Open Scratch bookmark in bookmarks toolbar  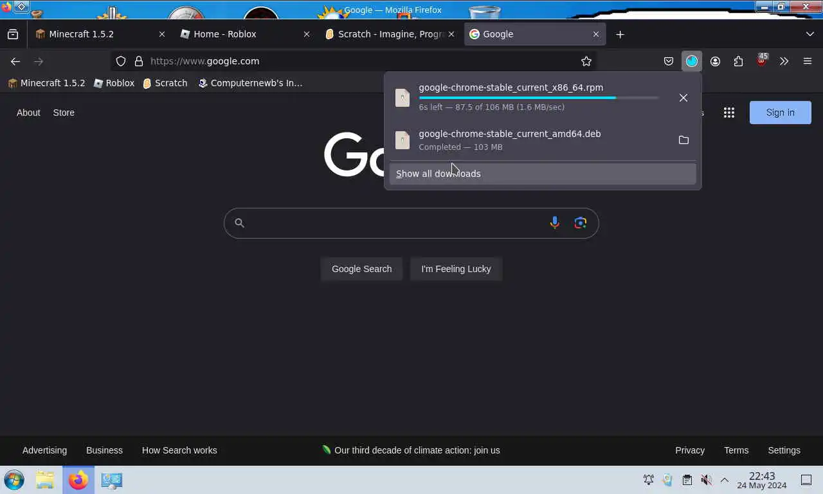coord(165,83)
